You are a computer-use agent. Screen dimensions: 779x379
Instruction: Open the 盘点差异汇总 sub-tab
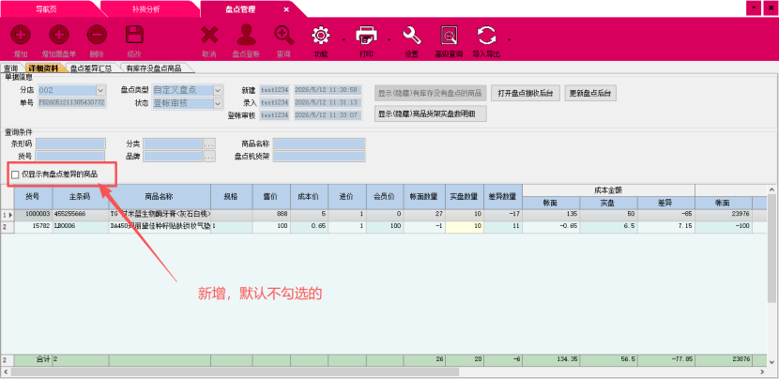(x=90, y=68)
